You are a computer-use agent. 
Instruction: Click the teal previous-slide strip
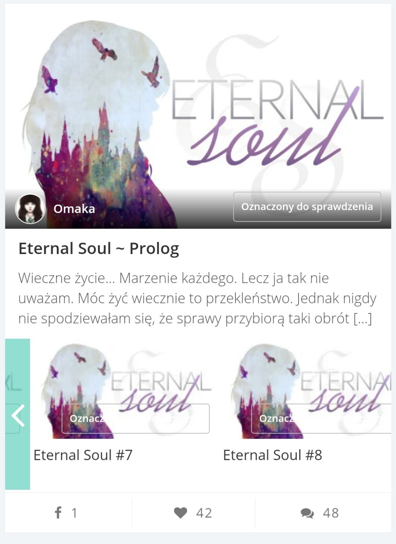tap(18, 414)
